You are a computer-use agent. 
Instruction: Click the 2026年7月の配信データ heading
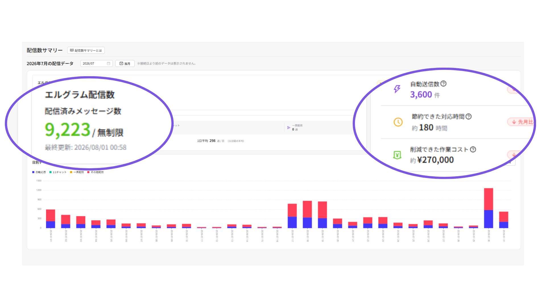50,63
